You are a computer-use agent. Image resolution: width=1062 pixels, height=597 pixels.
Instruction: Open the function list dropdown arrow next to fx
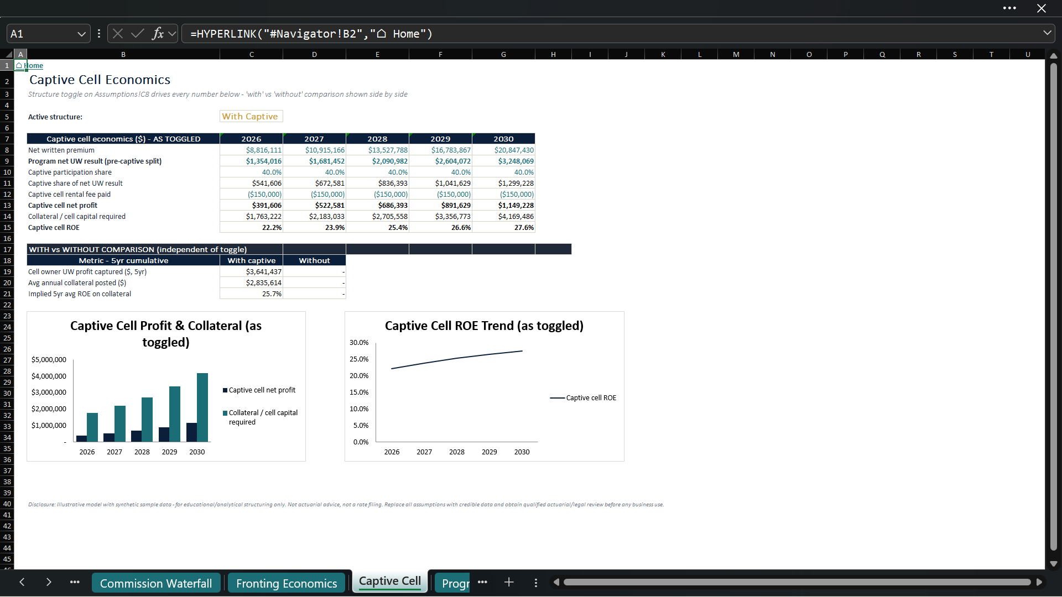click(x=172, y=34)
